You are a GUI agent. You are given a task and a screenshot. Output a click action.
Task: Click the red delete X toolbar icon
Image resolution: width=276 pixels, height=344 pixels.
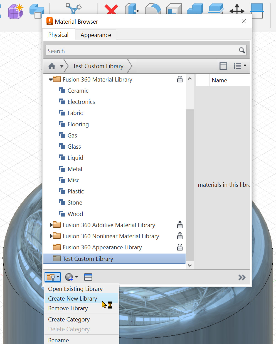coord(111,9)
